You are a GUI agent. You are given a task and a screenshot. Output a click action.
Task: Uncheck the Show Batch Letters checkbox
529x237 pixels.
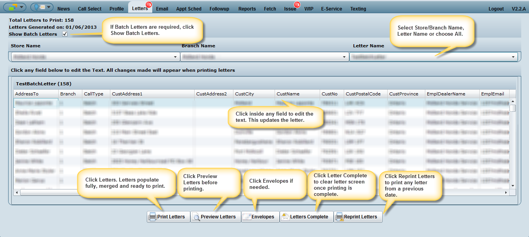65,34
